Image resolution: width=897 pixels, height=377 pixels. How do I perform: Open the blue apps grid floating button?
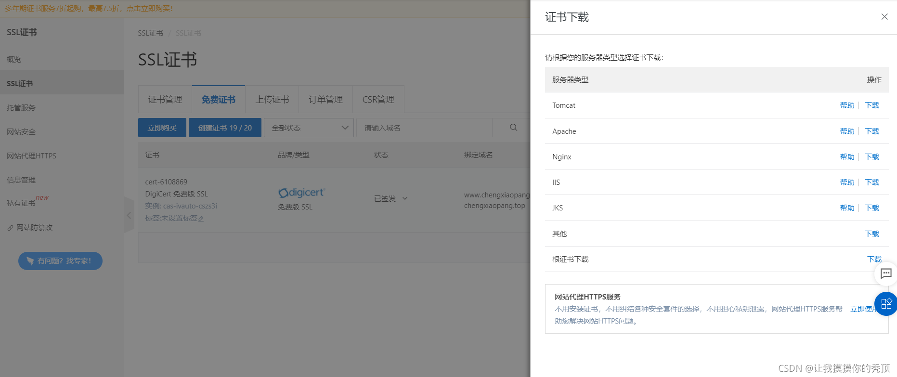tap(886, 304)
